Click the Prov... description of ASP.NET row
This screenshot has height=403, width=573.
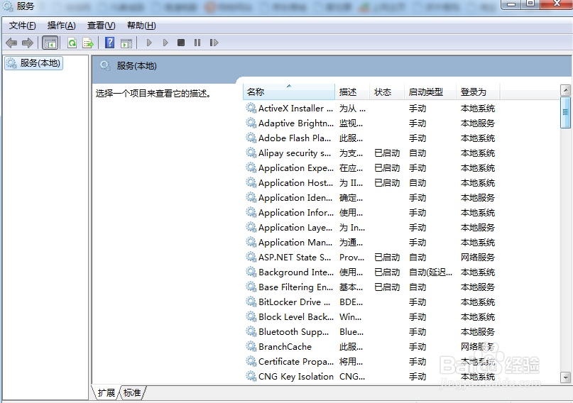tap(351, 258)
